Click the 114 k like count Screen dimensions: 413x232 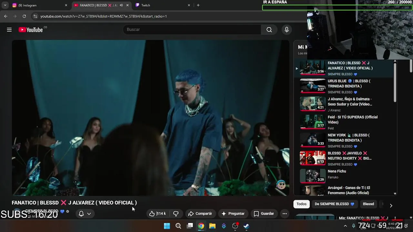(x=161, y=214)
